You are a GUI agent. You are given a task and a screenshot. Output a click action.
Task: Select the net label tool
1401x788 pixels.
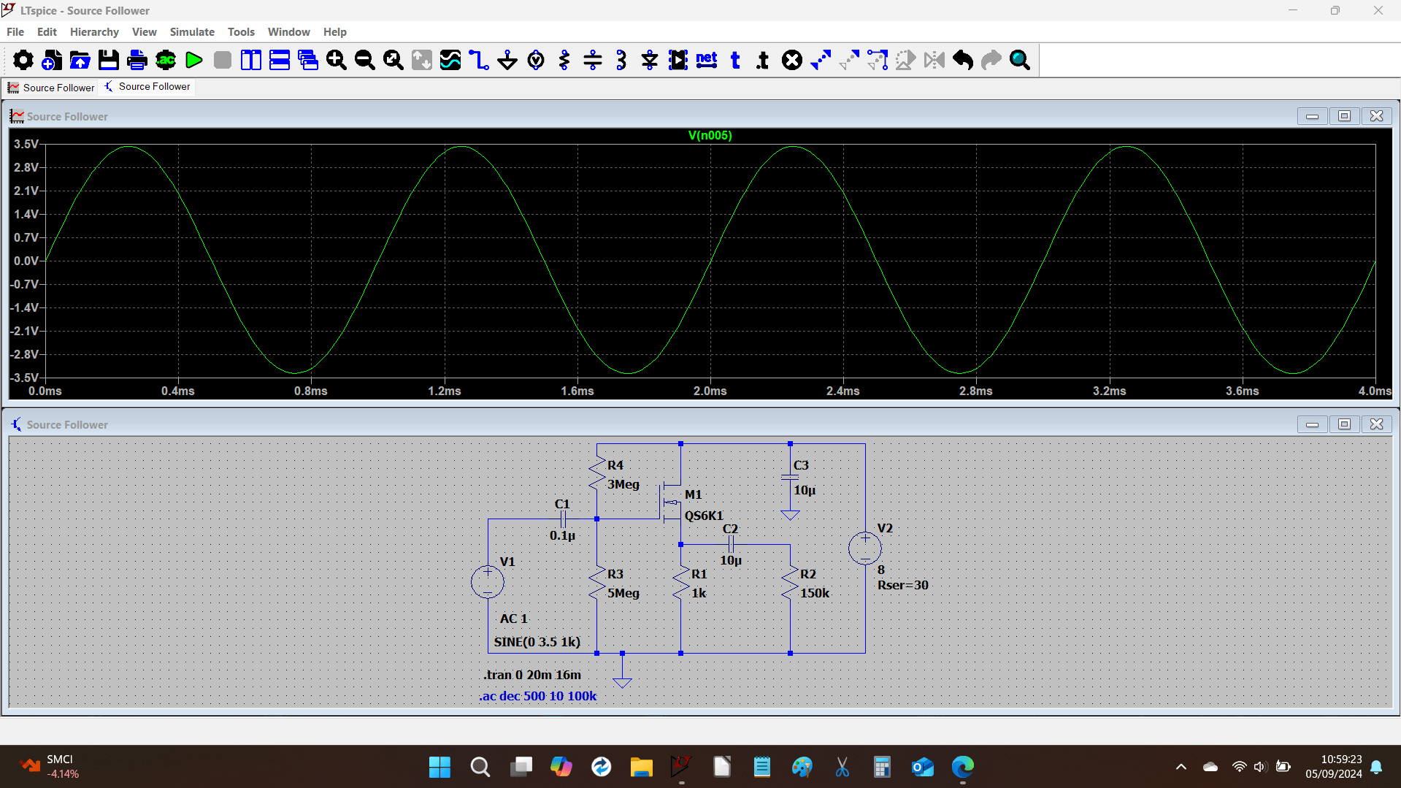pos(707,60)
